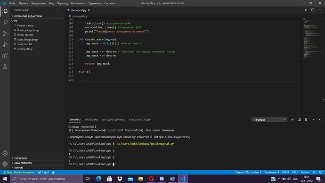Switch to the Проблемы panel tab

coord(91,120)
